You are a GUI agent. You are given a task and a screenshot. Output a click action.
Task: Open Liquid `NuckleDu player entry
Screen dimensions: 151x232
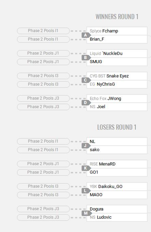click(x=117, y=54)
